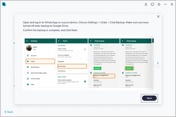The height and width of the screenshot is (117, 176).
Task: Select Chats in the Settings screenshot
Action: [x=40, y=61]
